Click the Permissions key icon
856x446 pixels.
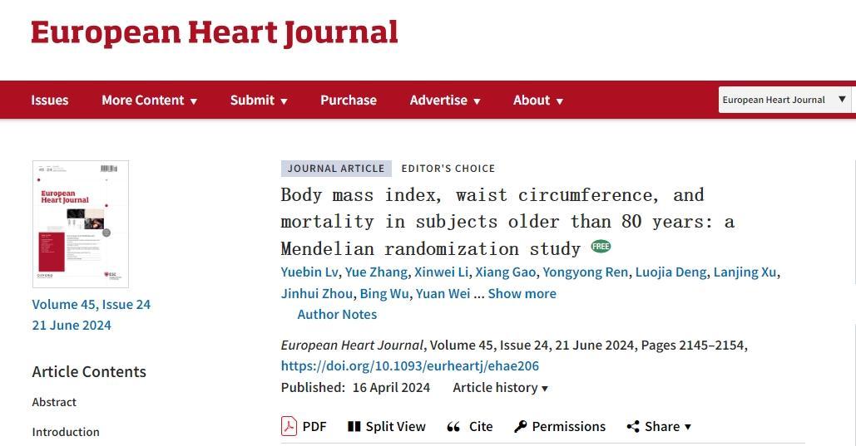(x=521, y=426)
